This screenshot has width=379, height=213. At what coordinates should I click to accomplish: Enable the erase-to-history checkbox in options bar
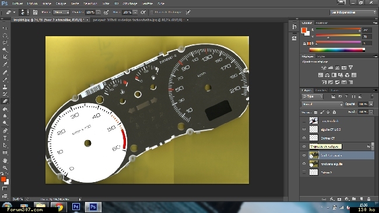pyautogui.click(x=152, y=12)
